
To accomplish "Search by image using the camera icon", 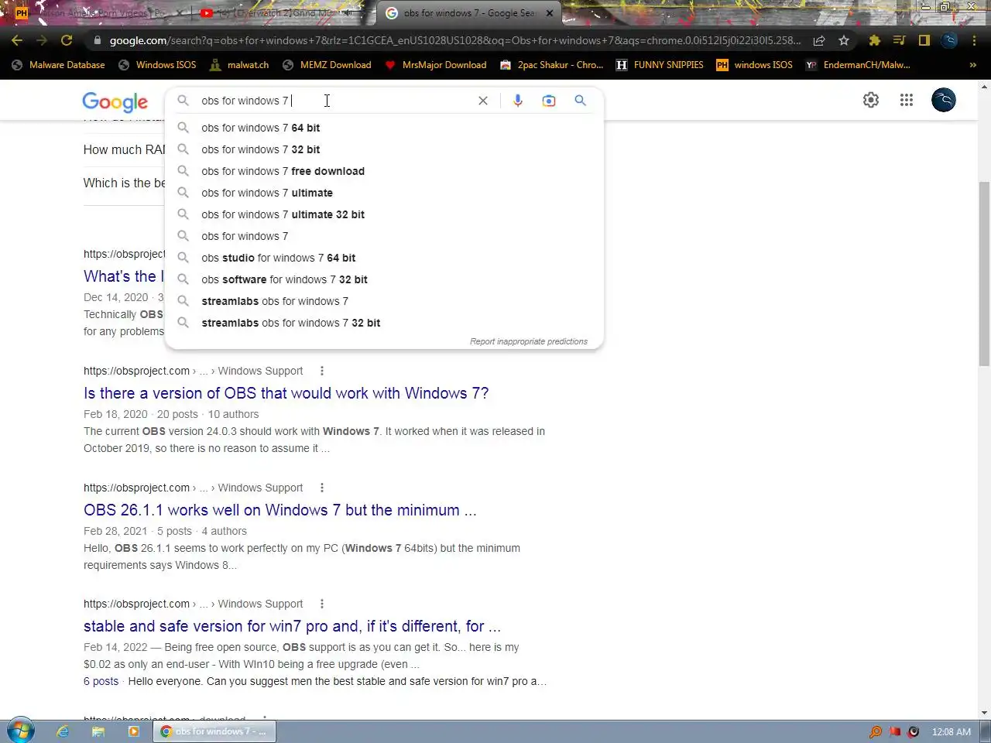I will [549, 101].
